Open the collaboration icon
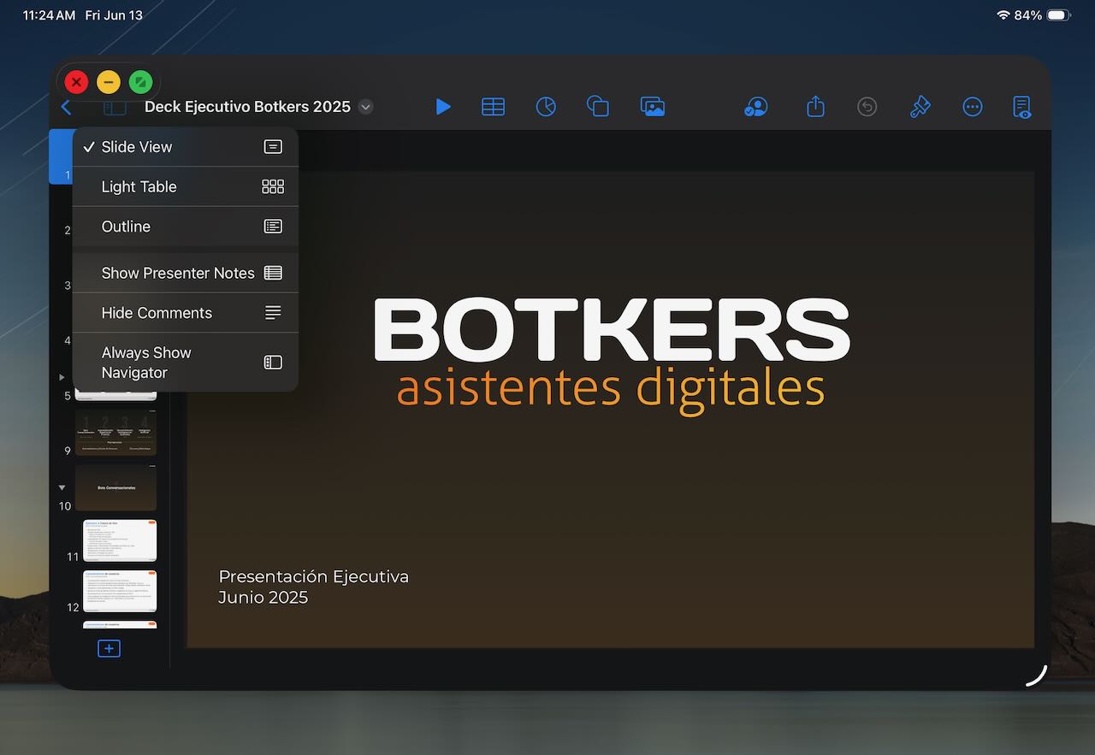The width and height of the screenshot is (1095, 755). tap(755, 107)
